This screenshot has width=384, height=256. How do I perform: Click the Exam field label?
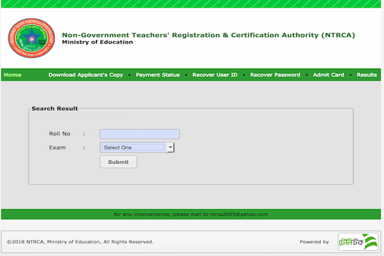click(57, 147)
